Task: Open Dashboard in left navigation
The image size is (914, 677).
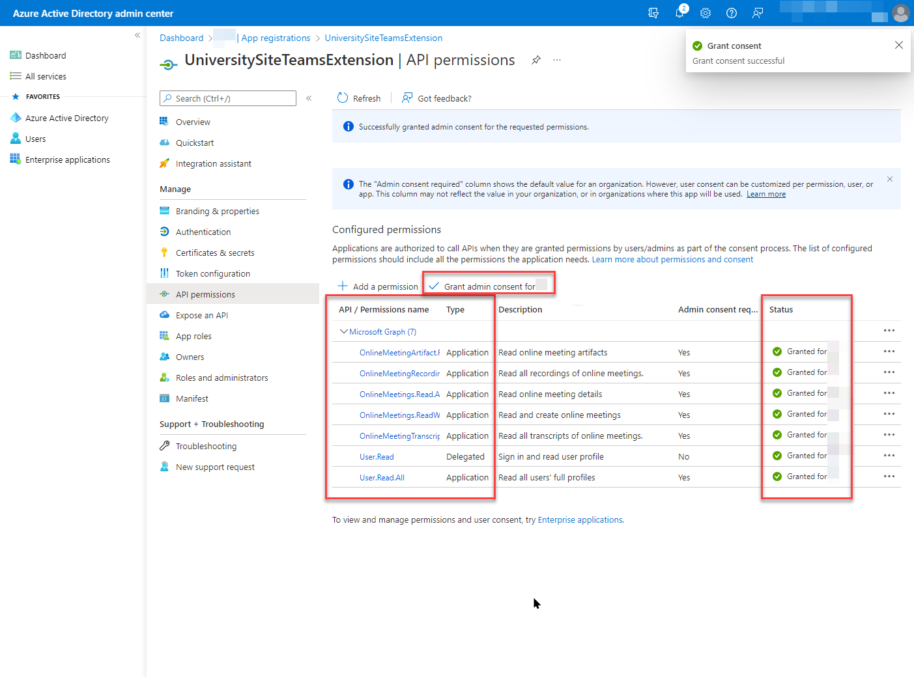Action: pyautogui.click(x=38, y=55)
